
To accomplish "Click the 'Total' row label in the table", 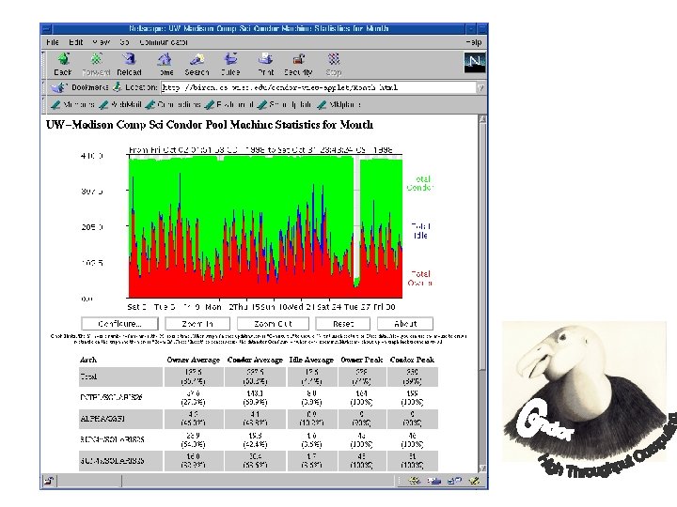I will [x=88, y=376].
